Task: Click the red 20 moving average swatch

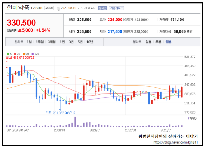Action: 15,54
